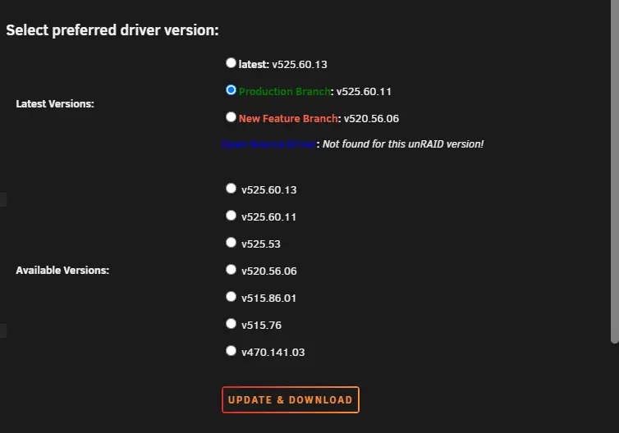Click the 'Select preferred driver version' heading
This screenshot has height=433, width=619.
click(x=112, y=31)
